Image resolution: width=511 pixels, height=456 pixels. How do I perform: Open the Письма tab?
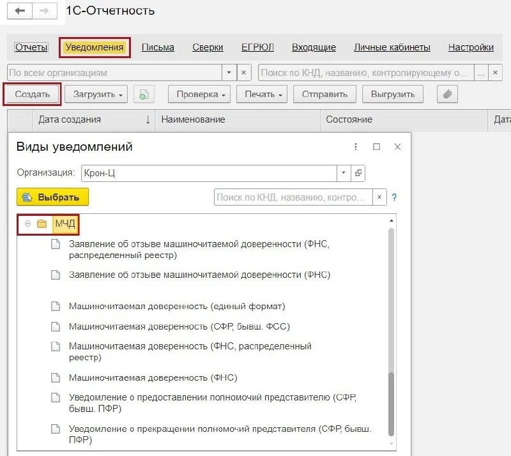(158, 47)
